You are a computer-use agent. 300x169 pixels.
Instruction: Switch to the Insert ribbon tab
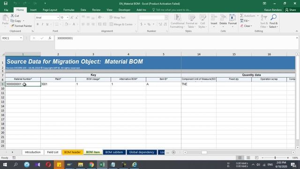click(33, 10)
